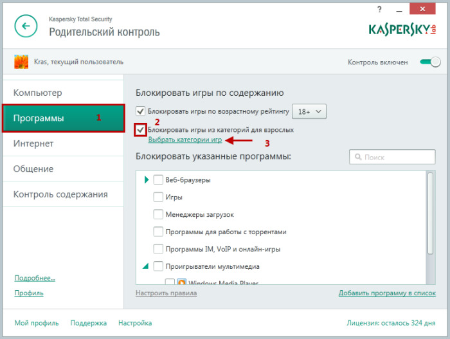The width and height of the screenshot is (450, 339).
Task: Go back using the round arrow button
Action: coord(26,26)
